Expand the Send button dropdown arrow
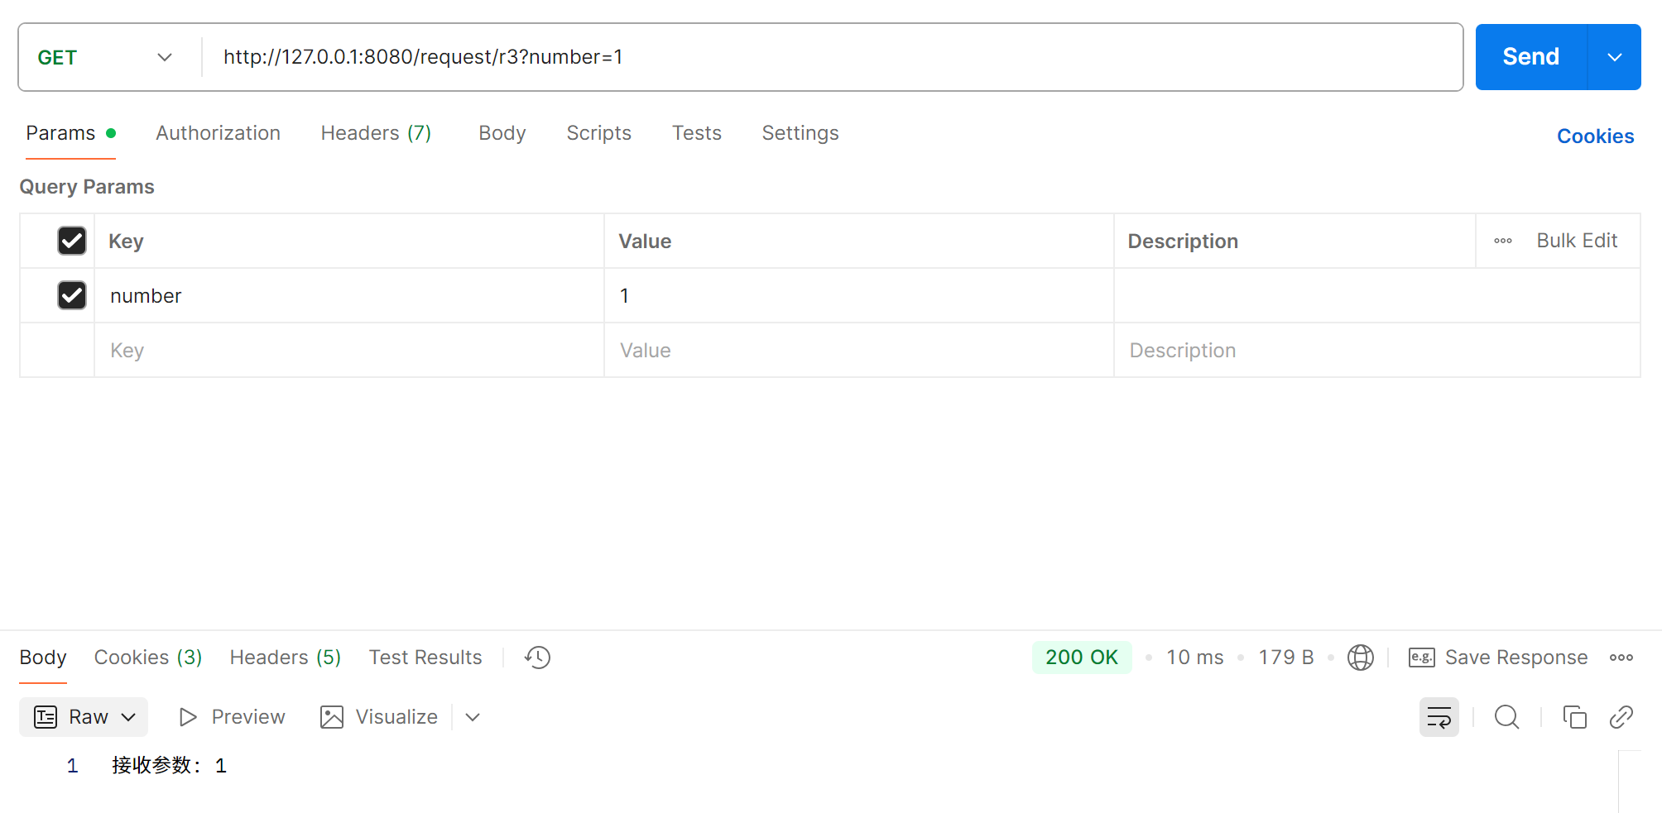 point(1614,57)
